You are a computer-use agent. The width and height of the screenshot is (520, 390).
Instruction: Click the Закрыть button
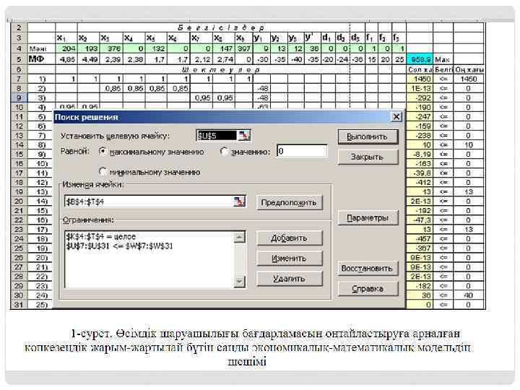368,157
